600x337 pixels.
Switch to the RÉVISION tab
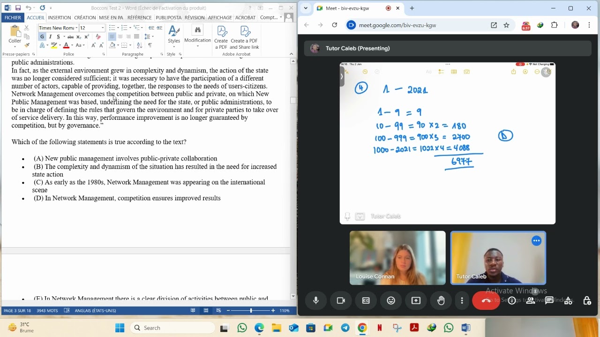(x=195, y=17)
